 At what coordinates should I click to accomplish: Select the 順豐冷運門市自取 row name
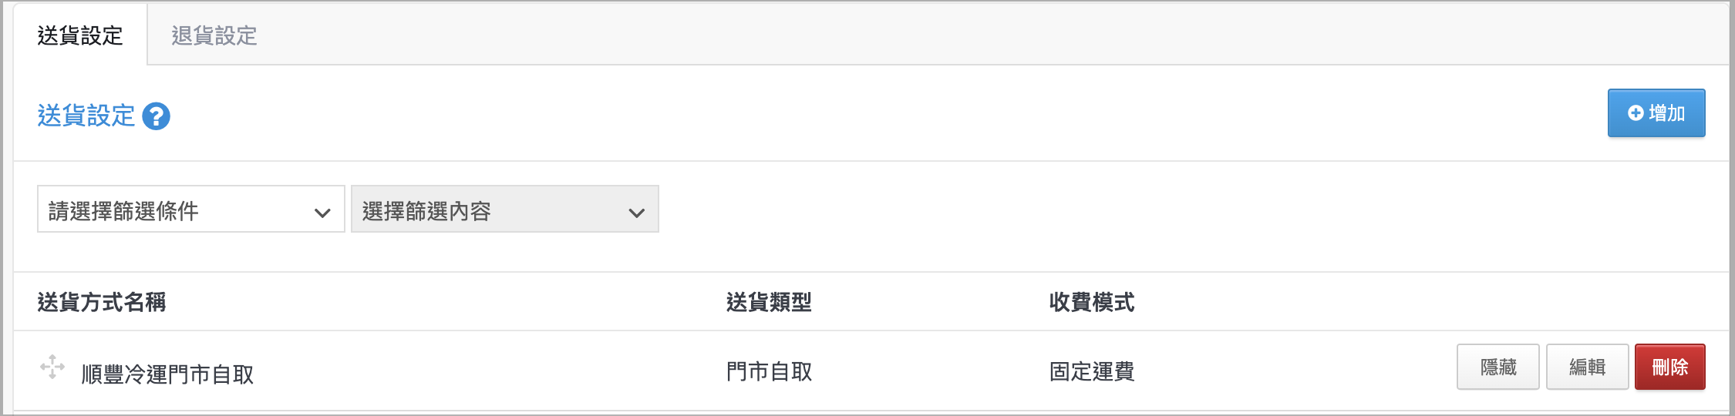[x=167, y=374]
